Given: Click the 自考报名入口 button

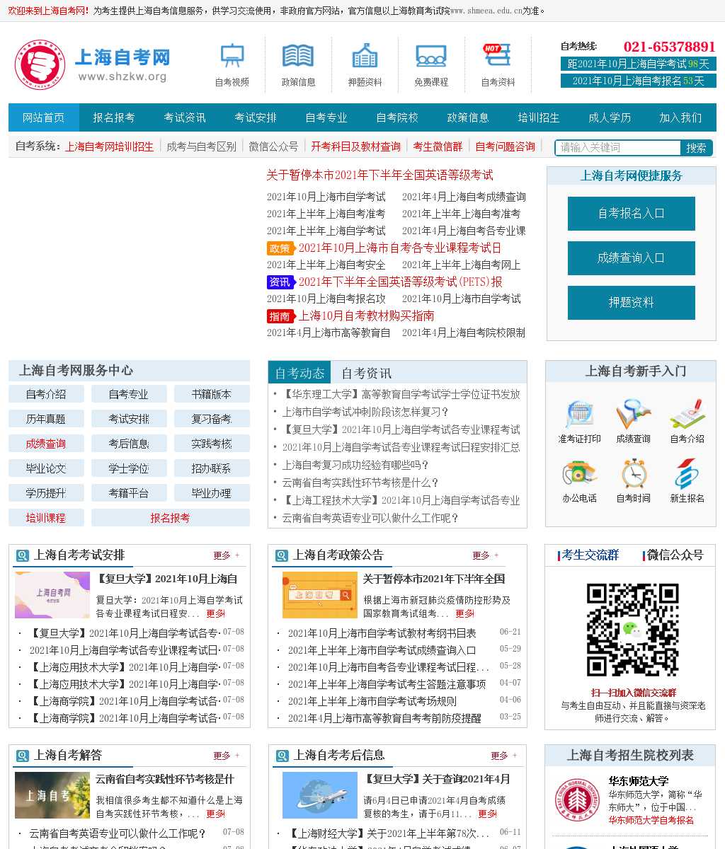Looking at the screenshot, I should [632, 213].
